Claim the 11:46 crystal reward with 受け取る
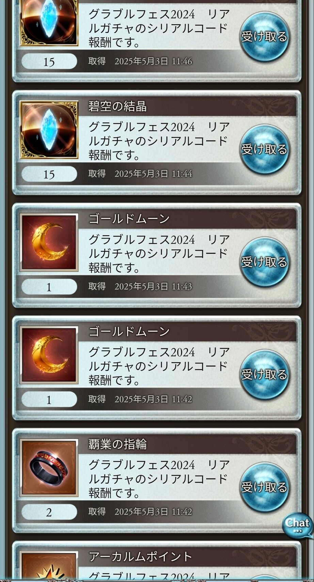 click(265, 37)
